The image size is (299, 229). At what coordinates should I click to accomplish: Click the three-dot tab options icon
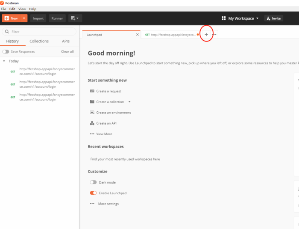(x=214, y=35)
